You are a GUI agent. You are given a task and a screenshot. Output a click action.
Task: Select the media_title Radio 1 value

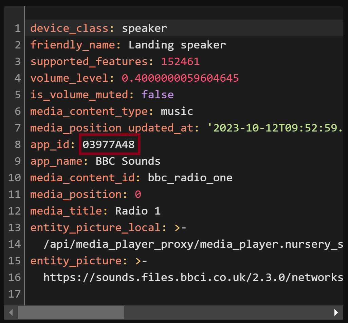[138, 211]
